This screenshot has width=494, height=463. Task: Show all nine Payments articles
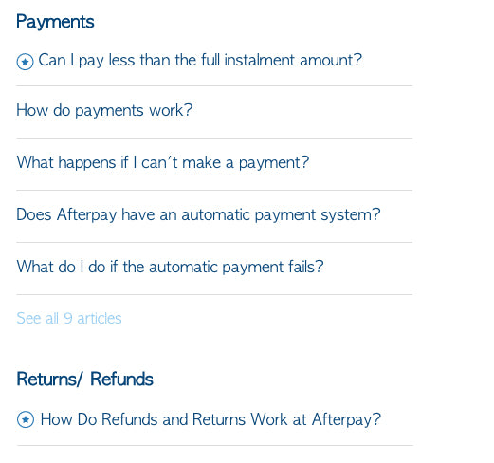pos(69,319)
